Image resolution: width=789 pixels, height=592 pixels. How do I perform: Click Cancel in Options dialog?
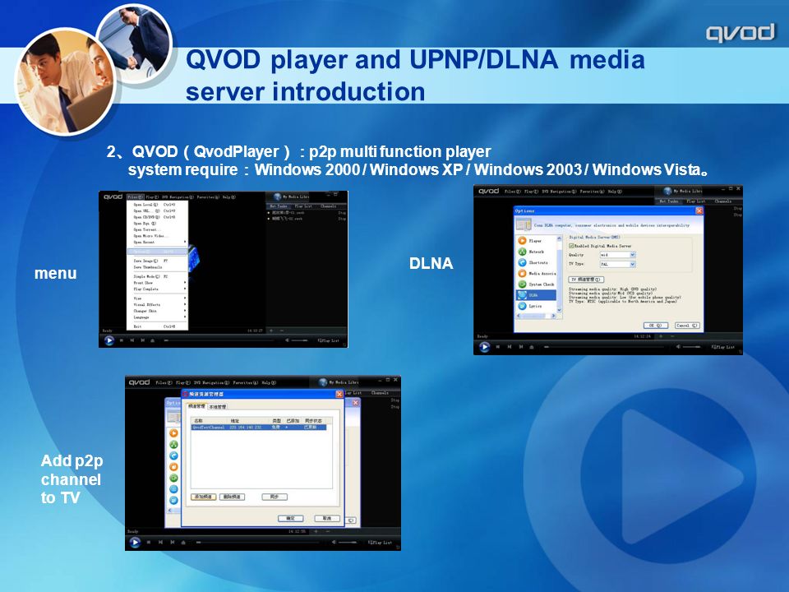click(x=687, y=326)
